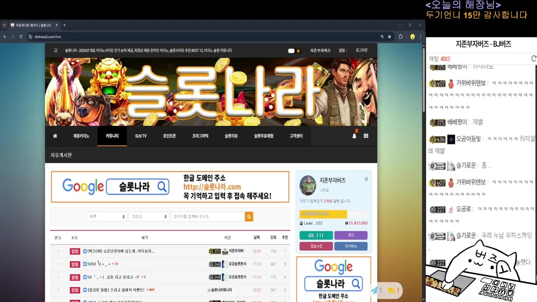The height and width of the screenshot is (302, 537).
Task: Focus the search keyword input field
Action: tap(208, 216)
